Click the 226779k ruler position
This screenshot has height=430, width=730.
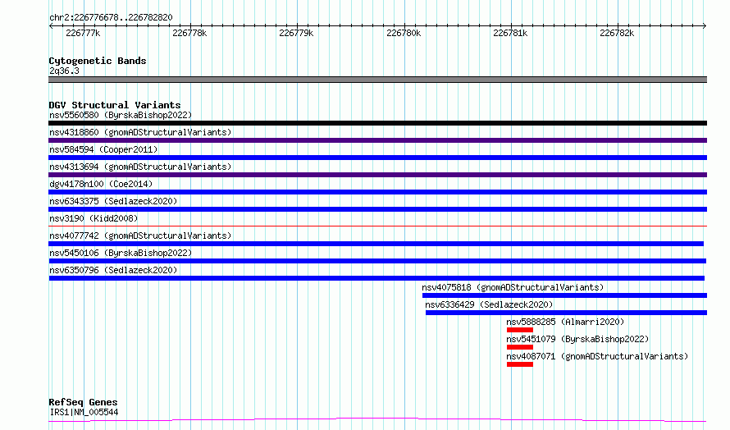pos(296,33)
